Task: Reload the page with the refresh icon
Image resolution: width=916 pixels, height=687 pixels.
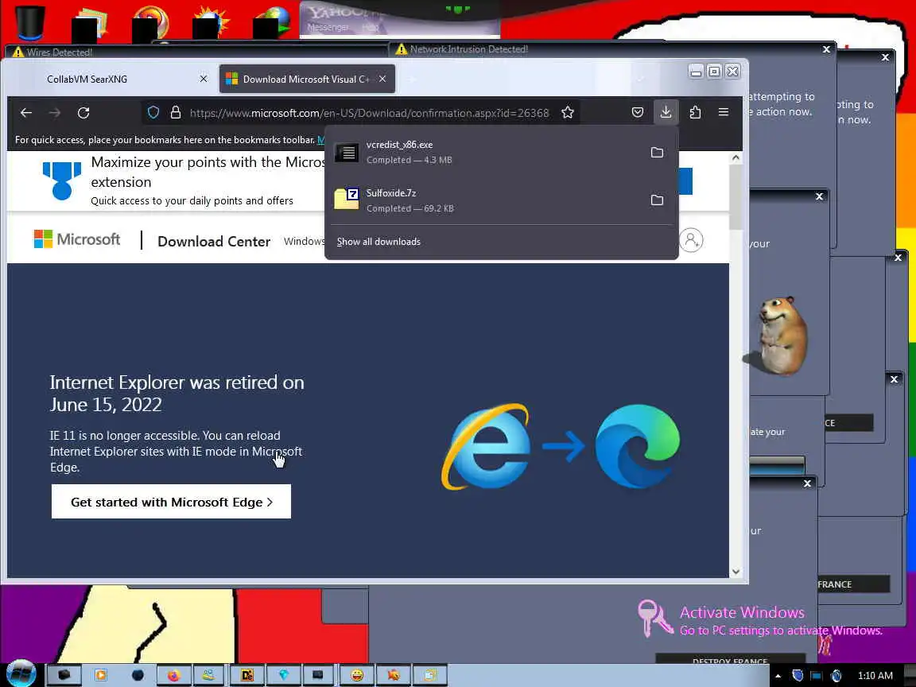Action: pos(83,113)
